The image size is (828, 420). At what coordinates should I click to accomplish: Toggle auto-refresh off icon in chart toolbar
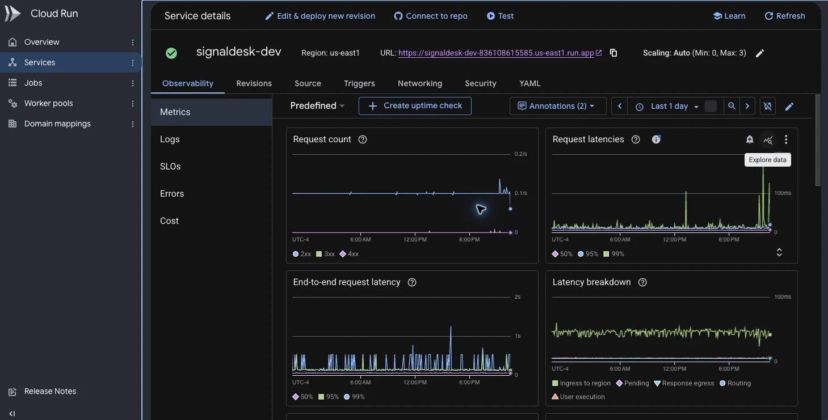pyautogui.click(x=767, y=106)
